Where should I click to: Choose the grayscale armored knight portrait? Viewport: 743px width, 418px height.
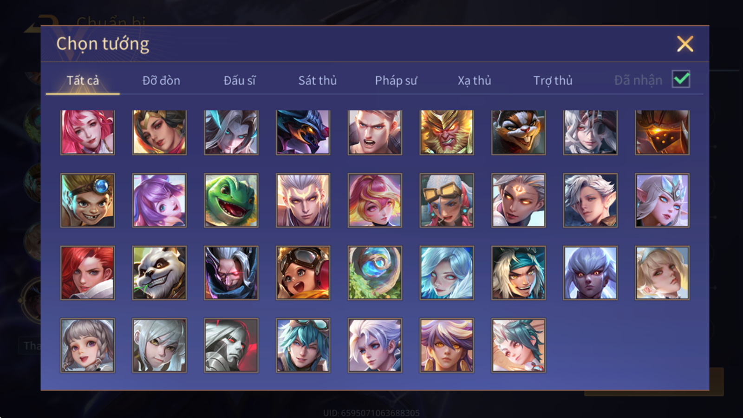point(231,345)
